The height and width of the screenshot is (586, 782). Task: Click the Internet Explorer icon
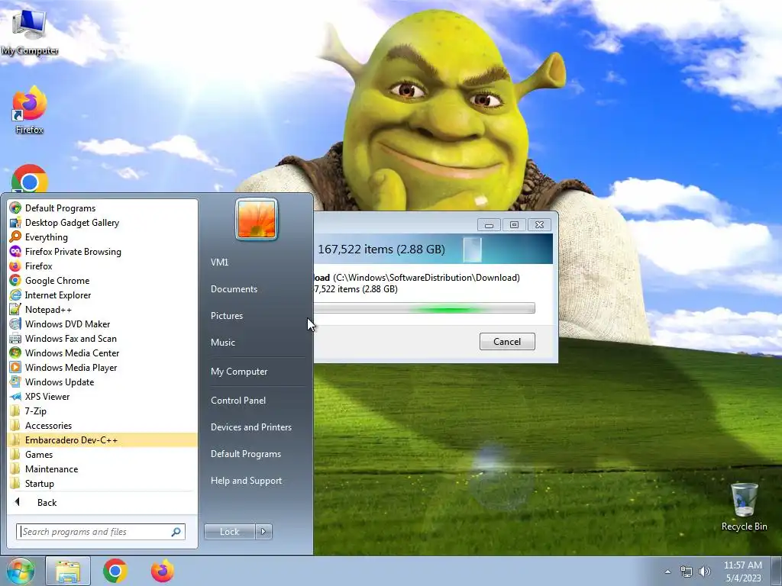click(15, 295)
